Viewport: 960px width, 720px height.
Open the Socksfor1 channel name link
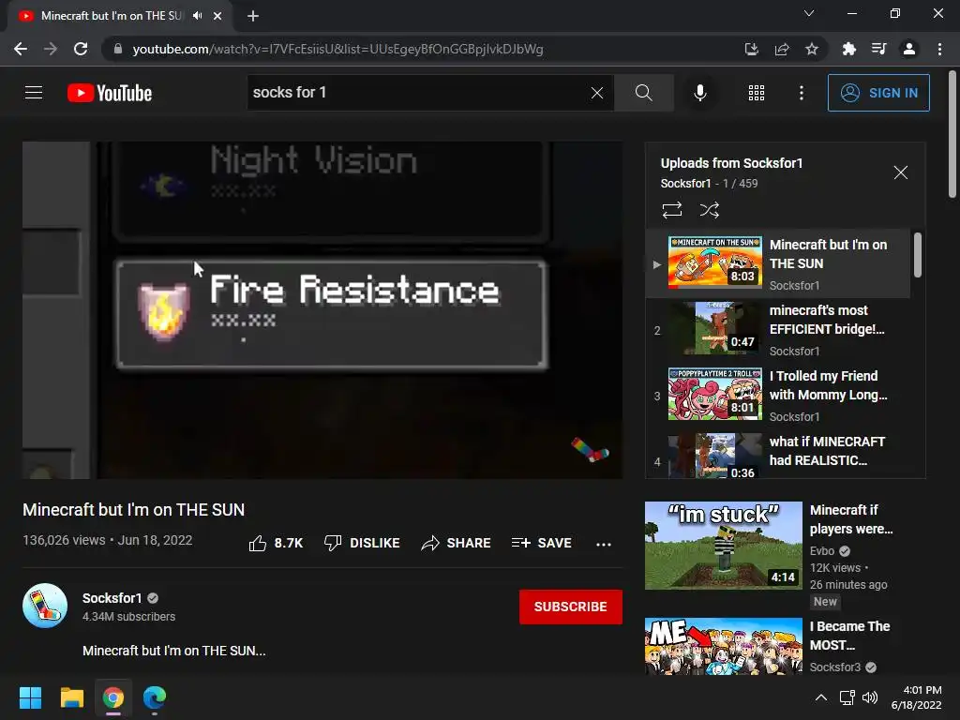point(112,598)
